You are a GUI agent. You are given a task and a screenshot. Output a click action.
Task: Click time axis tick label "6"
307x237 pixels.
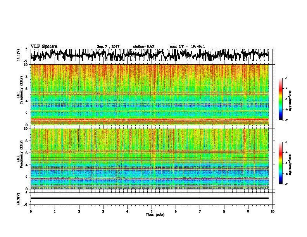(x=176, y=211)
